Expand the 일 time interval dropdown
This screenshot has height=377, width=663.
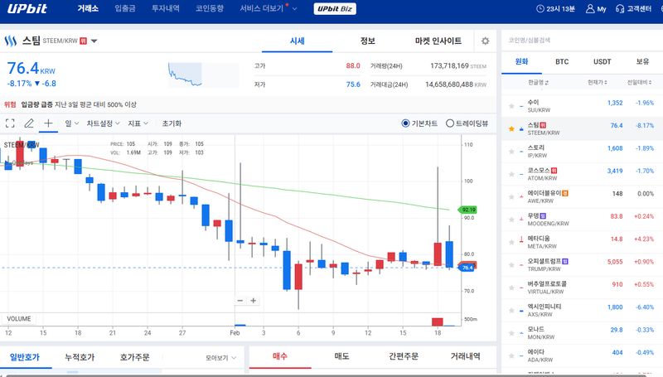pyautogui.click(x=72, y=123)
